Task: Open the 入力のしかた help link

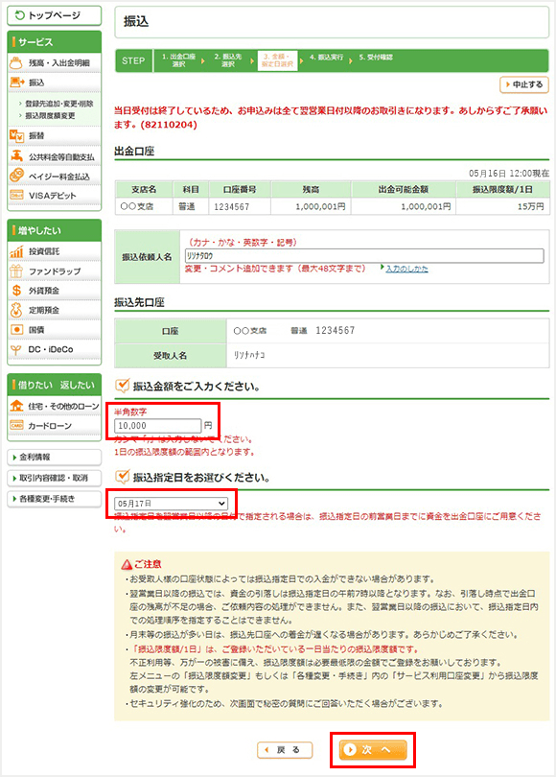Action: pos(407,269)
